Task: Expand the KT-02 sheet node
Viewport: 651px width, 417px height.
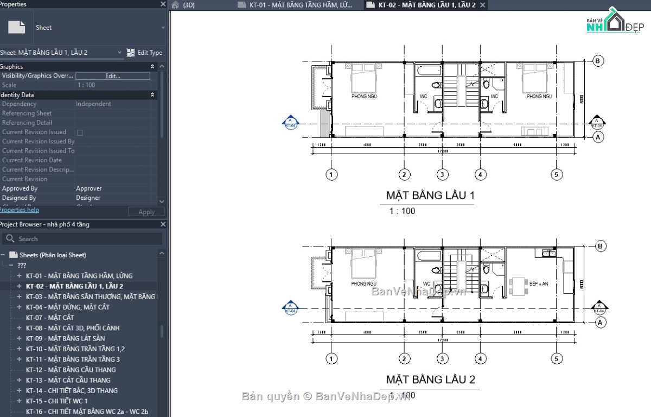Action: click(x=20, y=286)
